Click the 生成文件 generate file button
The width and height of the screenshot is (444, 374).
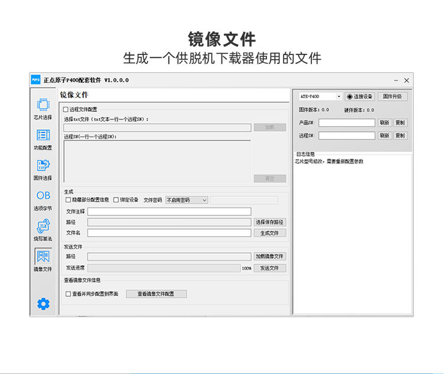pyautogui.click(x=270, y=233)
